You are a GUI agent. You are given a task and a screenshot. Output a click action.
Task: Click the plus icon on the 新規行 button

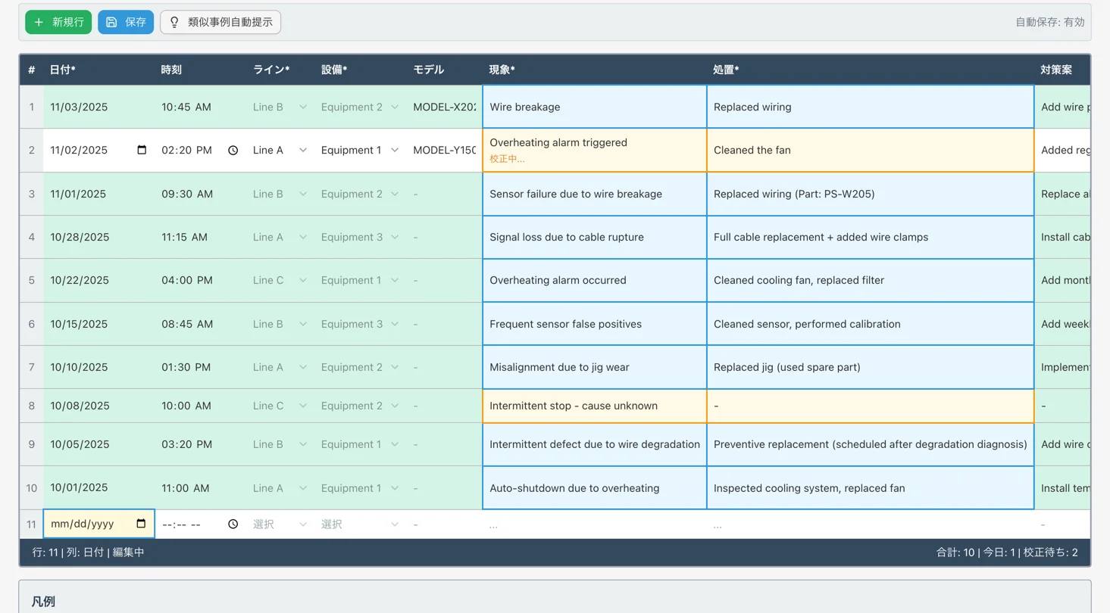pyautogui.click(x=39, y=22)
